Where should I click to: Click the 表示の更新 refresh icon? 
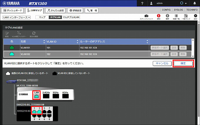click(x=34, y=34)
